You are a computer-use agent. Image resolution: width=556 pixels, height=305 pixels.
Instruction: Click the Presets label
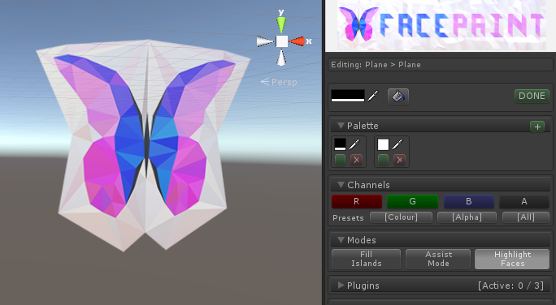click(x=348, y=218)
